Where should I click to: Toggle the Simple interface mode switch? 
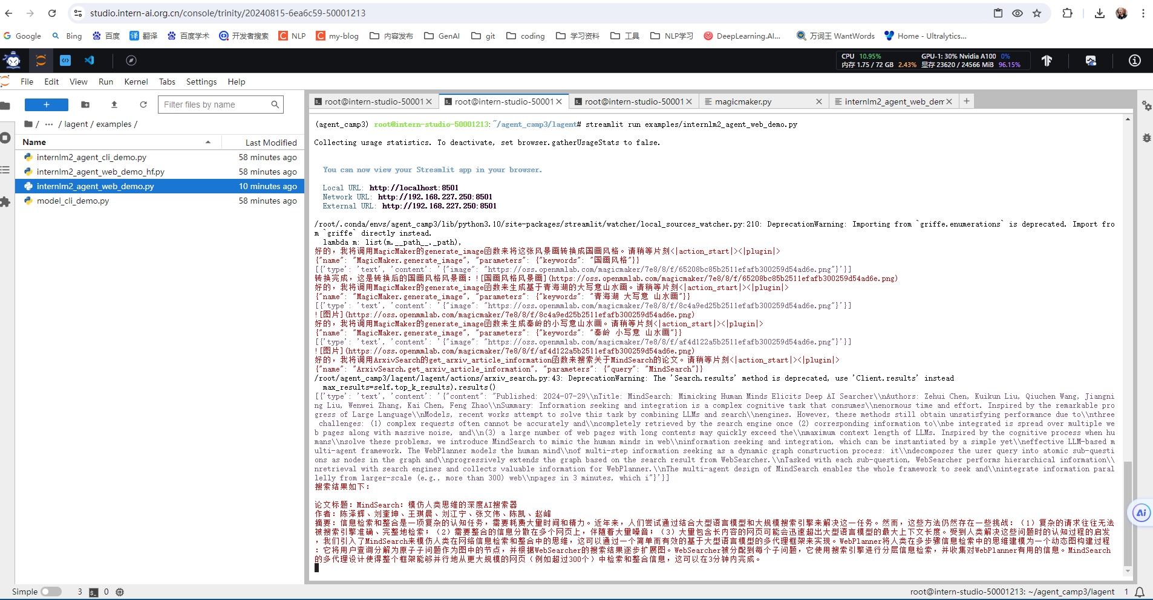(x=51, y=592)
